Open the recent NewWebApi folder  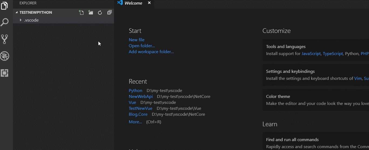pyautogui.click(x=141, y=96)
